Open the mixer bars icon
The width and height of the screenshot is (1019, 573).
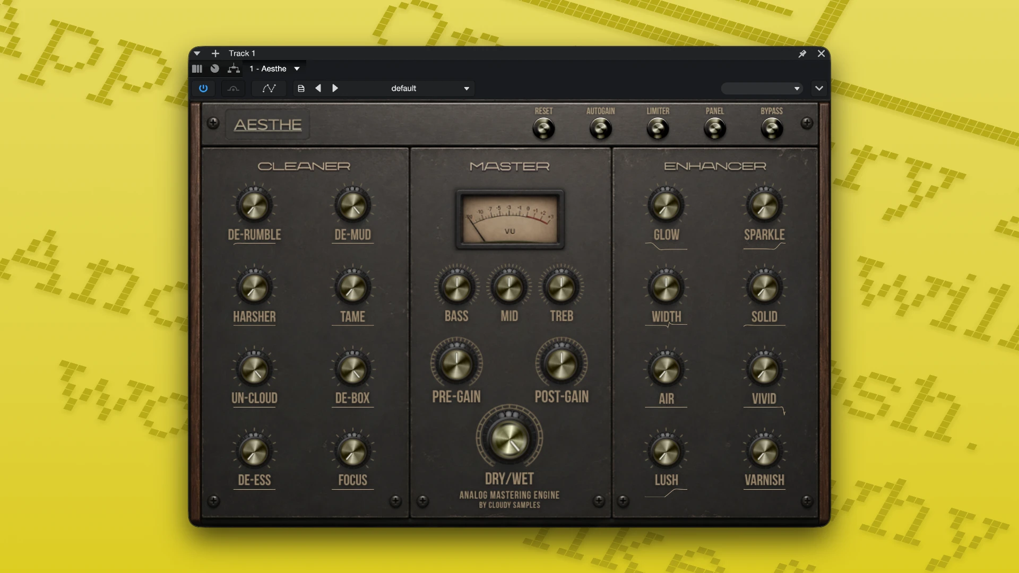click(x=197, y=68)
